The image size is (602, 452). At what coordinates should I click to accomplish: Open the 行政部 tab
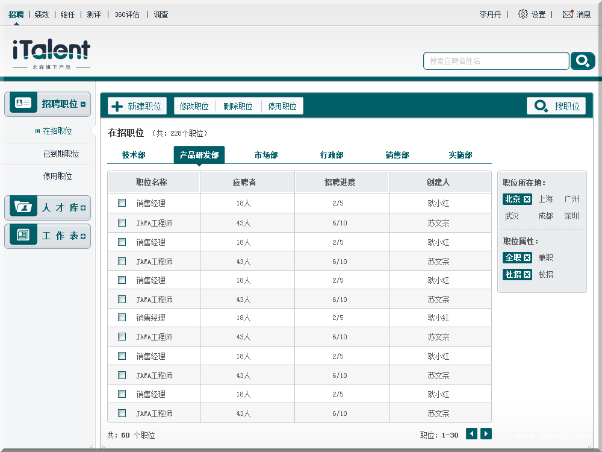point(332,155)
